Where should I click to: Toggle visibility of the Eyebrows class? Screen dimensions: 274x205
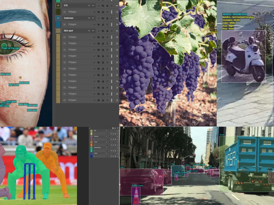coord(58,18)
